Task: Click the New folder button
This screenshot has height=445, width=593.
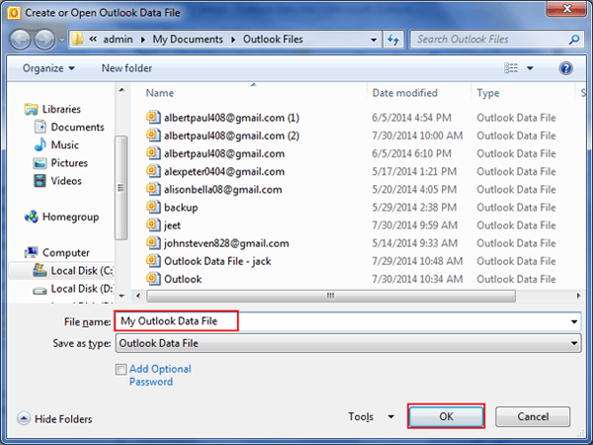Action: tap(127, 68)
